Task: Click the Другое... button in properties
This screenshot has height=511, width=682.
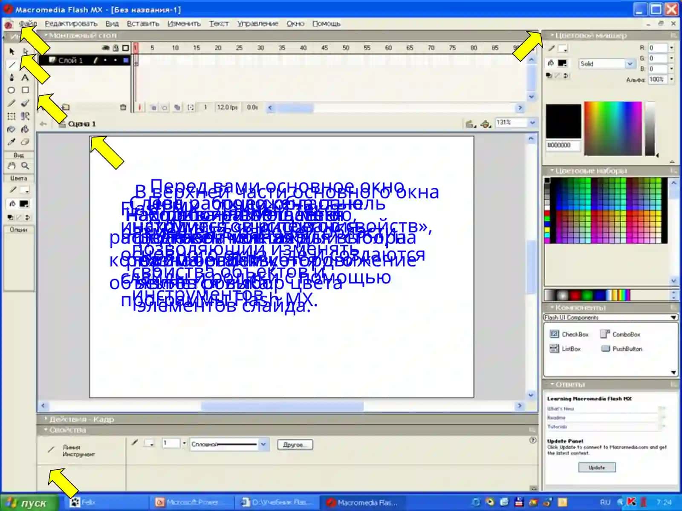Action: pyautogui.click(x=295, y=445)
